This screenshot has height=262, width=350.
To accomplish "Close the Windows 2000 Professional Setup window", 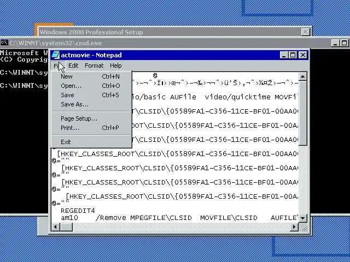I will point(305,32).
